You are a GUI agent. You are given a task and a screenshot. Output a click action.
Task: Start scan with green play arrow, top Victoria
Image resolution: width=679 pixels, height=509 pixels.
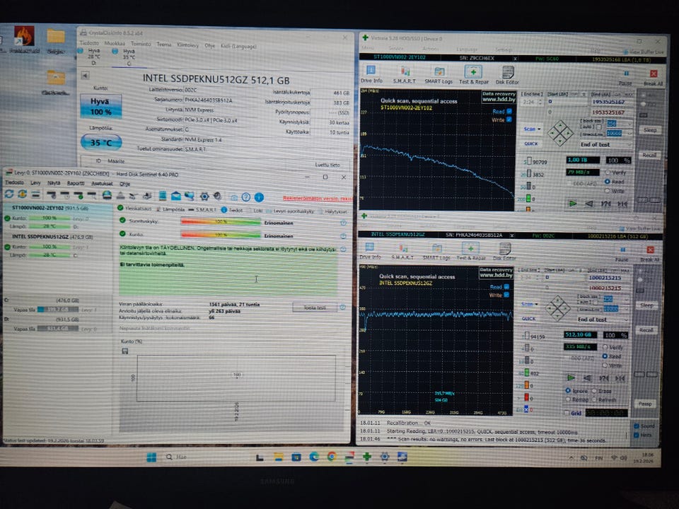(x=572, y=204)
